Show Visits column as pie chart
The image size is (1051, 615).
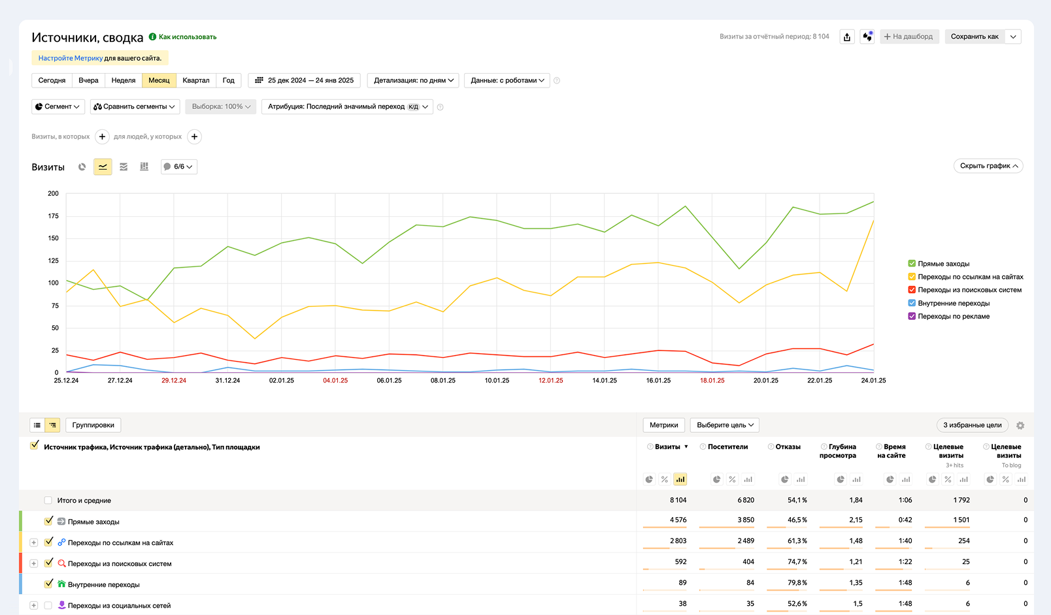(x=649, y=479)
